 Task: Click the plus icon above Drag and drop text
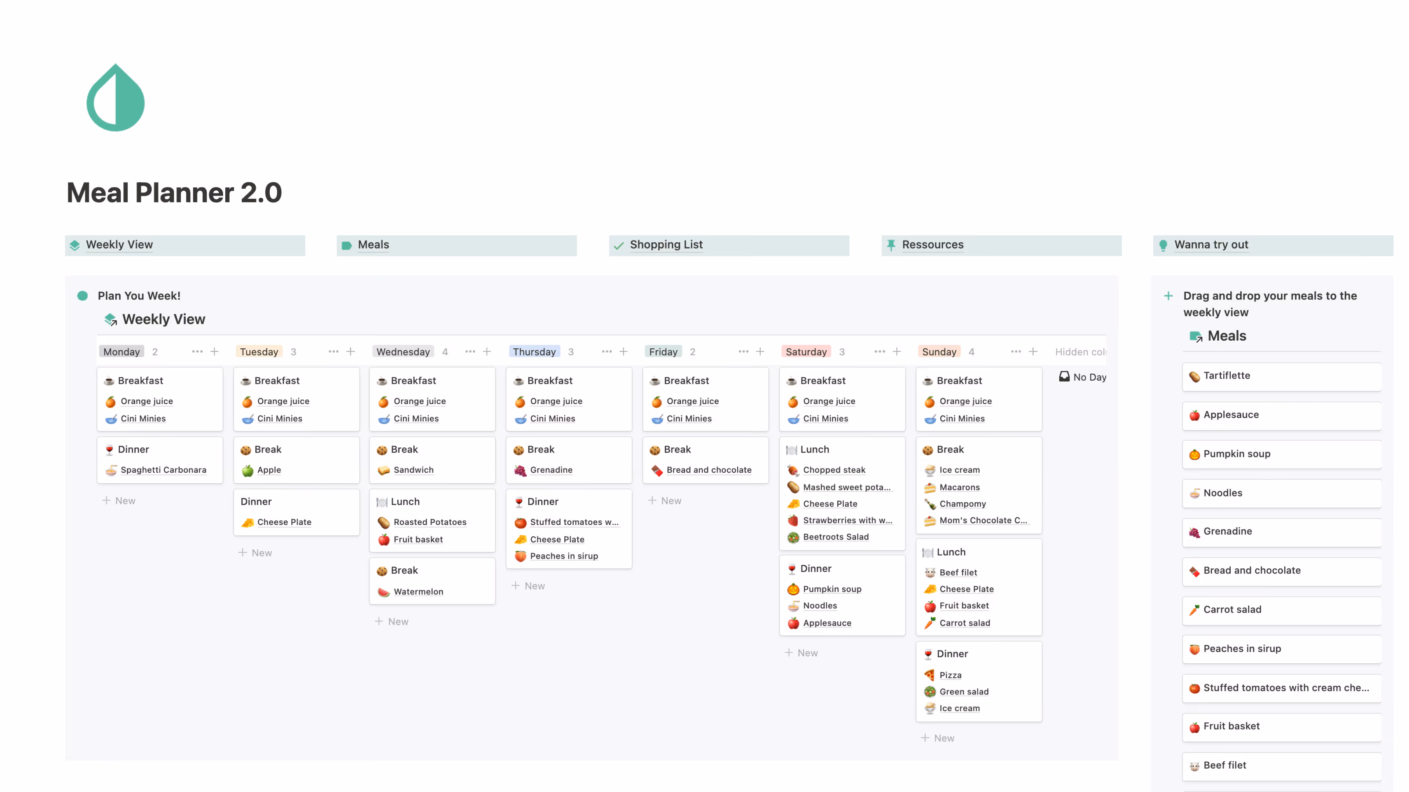coord(1168,296)
